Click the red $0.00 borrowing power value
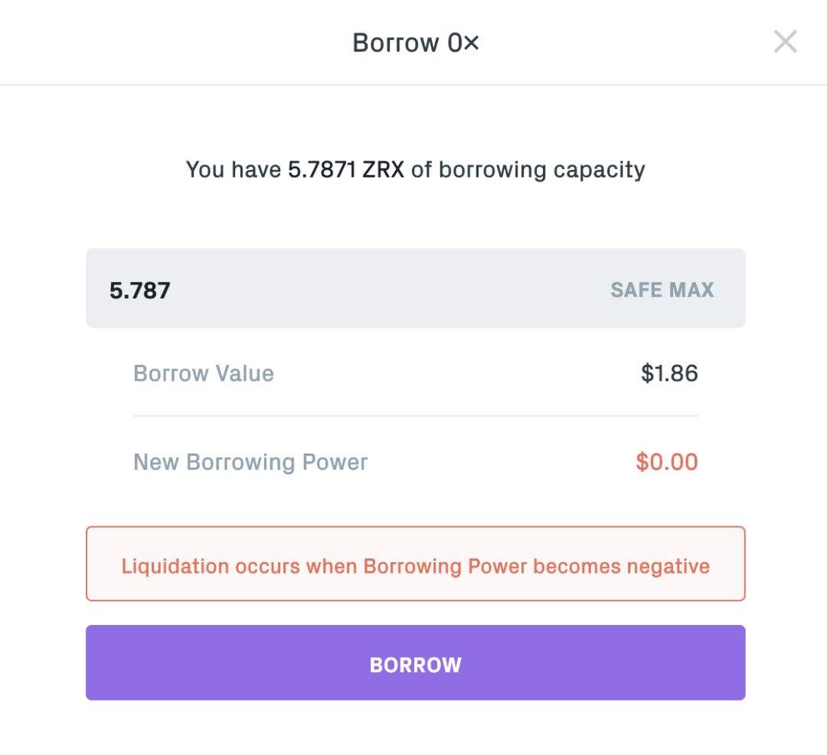This screenshot has width=827, height=755. (666, 462)
